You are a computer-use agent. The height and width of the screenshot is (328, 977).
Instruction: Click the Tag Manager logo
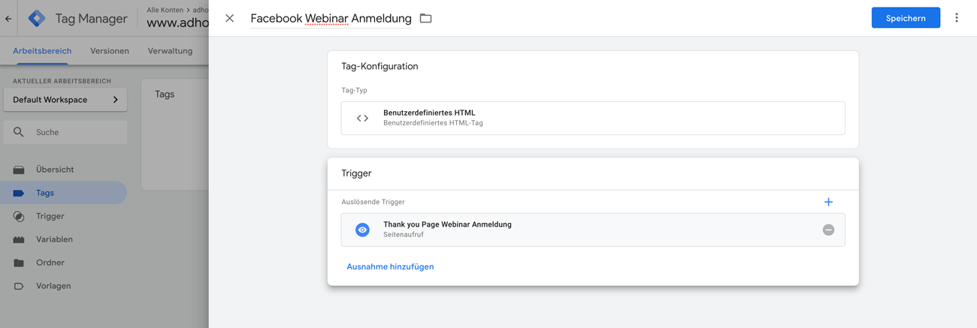[x=37, y=18]
